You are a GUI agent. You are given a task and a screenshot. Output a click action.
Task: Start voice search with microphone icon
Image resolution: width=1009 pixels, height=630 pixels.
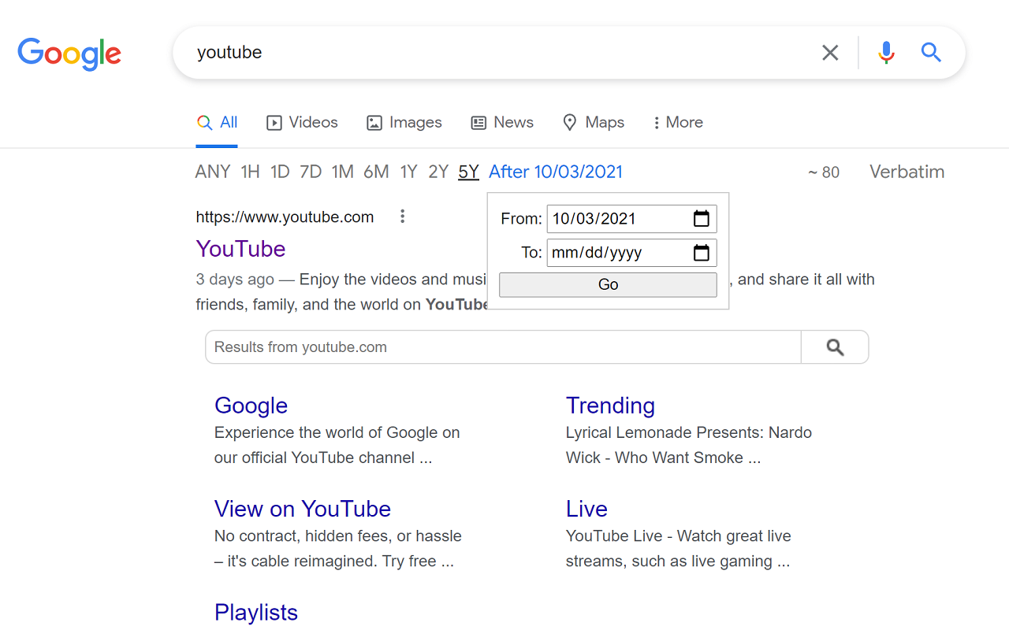click(886, 53)
